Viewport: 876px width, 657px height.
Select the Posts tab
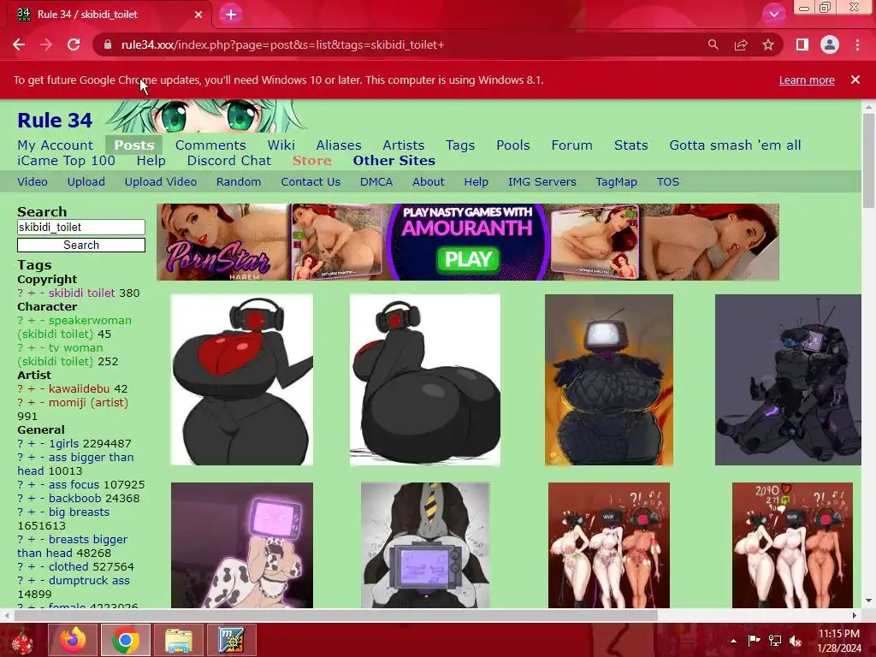coord(134,145)
